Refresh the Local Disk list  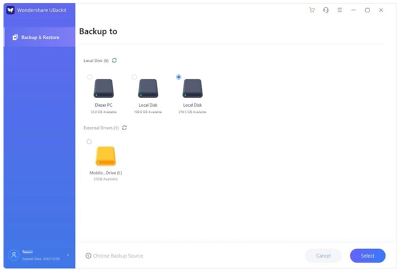click(114, 61)
